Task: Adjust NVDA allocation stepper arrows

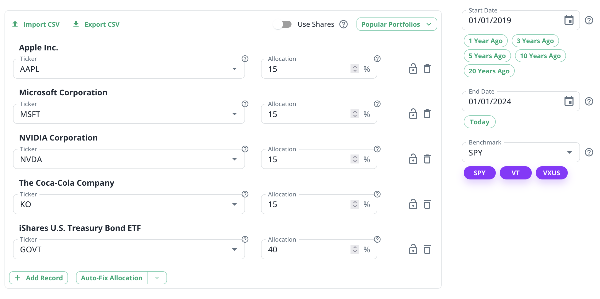Action: (355, 159)
